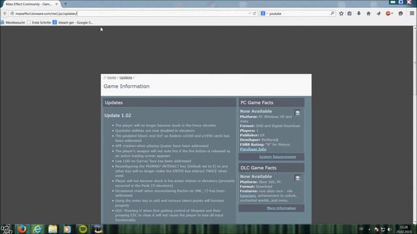The width and height of the screenshot is (417, 234).
Task: Open the Purchase Info link
Action: coord(253,149)
